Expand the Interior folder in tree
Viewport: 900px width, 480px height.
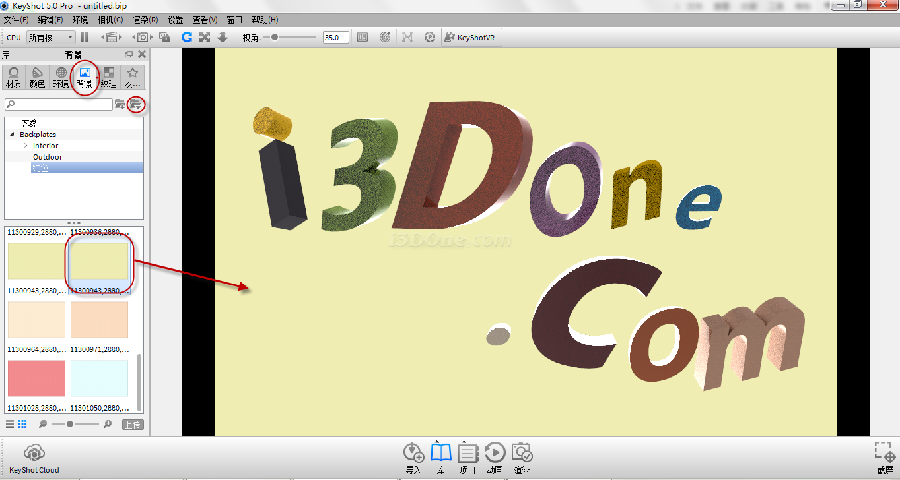click(26, 146)
